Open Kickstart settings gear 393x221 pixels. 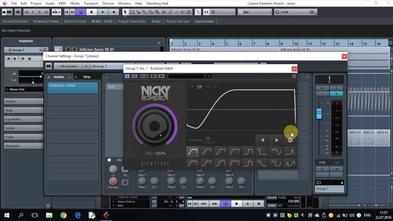click(290, 140)
